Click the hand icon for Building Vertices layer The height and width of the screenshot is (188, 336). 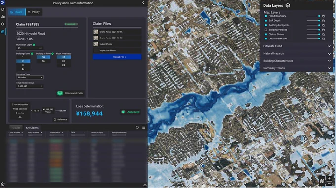323,30
